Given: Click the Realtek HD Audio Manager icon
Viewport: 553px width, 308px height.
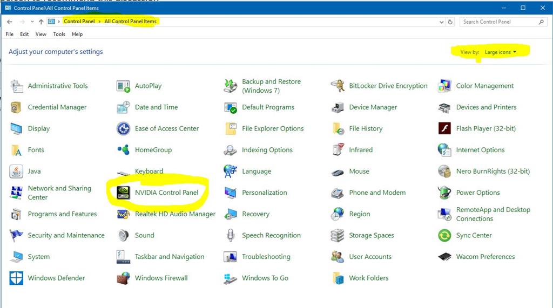Looking at the screenshot, I should pos(123,214).
